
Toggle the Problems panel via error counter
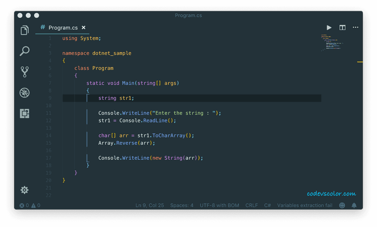coord(28,205)
